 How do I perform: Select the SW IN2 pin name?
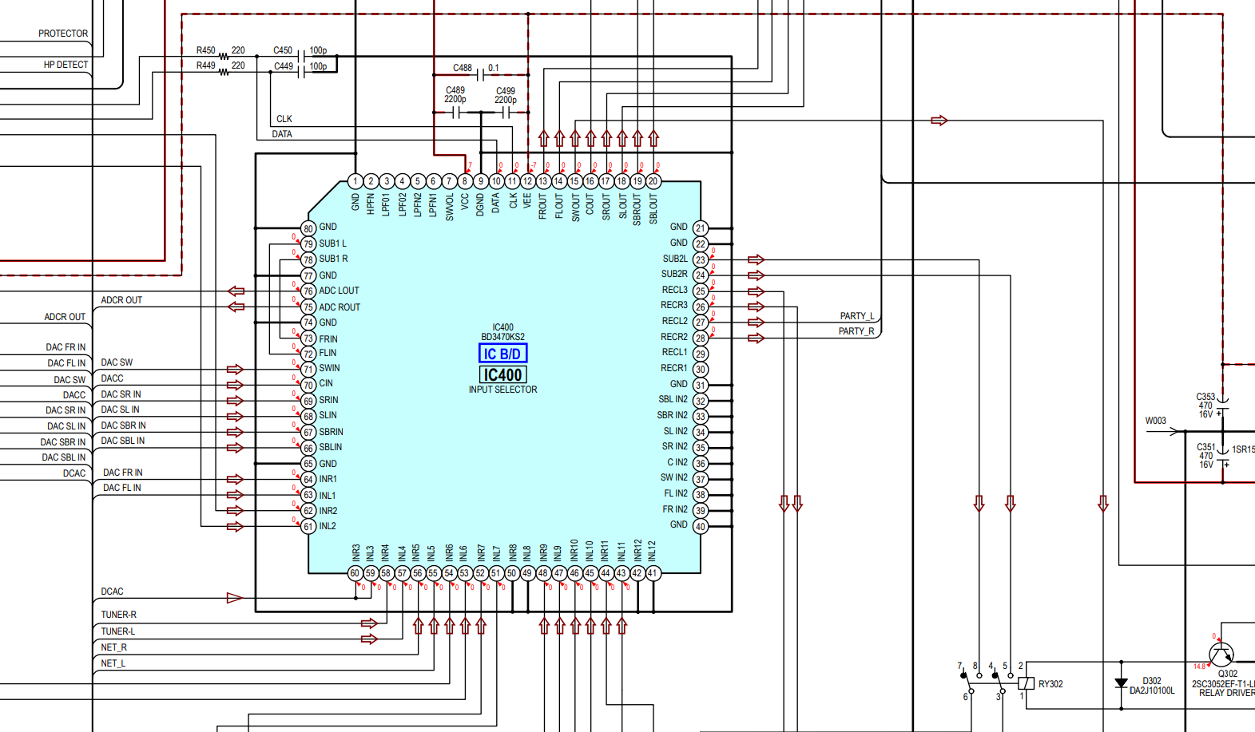point(674,477)
